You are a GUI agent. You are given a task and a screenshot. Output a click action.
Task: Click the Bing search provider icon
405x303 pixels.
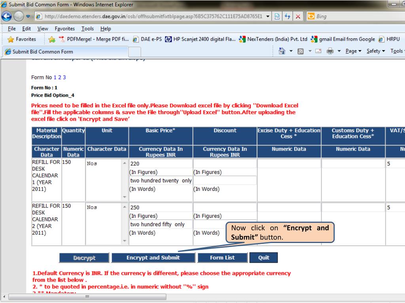(311, 17)
